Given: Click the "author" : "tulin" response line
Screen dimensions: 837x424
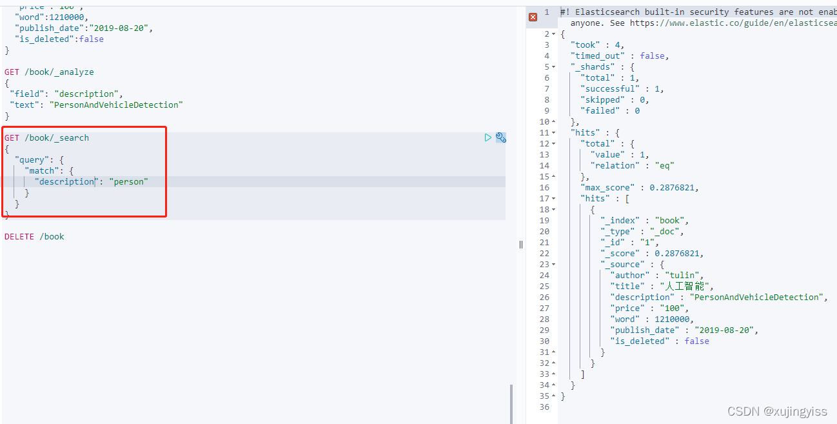Looking at the screenshot, I should point(657,276).
